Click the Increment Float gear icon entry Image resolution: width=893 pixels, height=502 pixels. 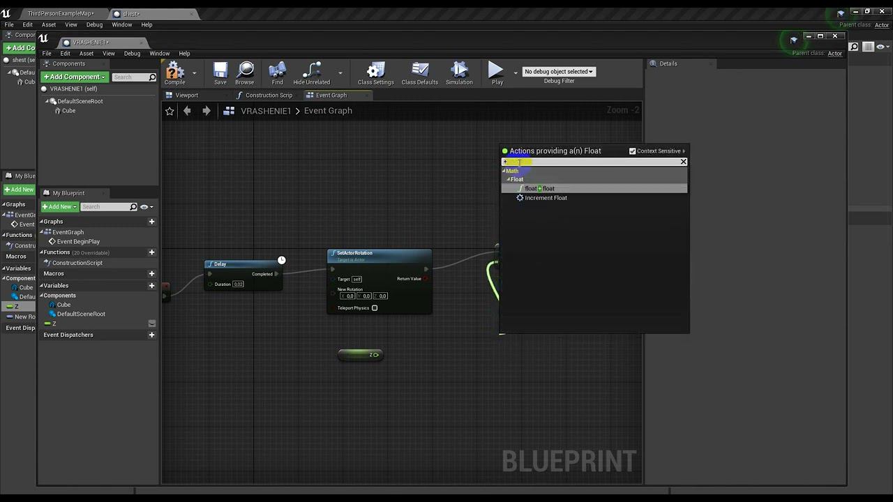pos(520,198)
